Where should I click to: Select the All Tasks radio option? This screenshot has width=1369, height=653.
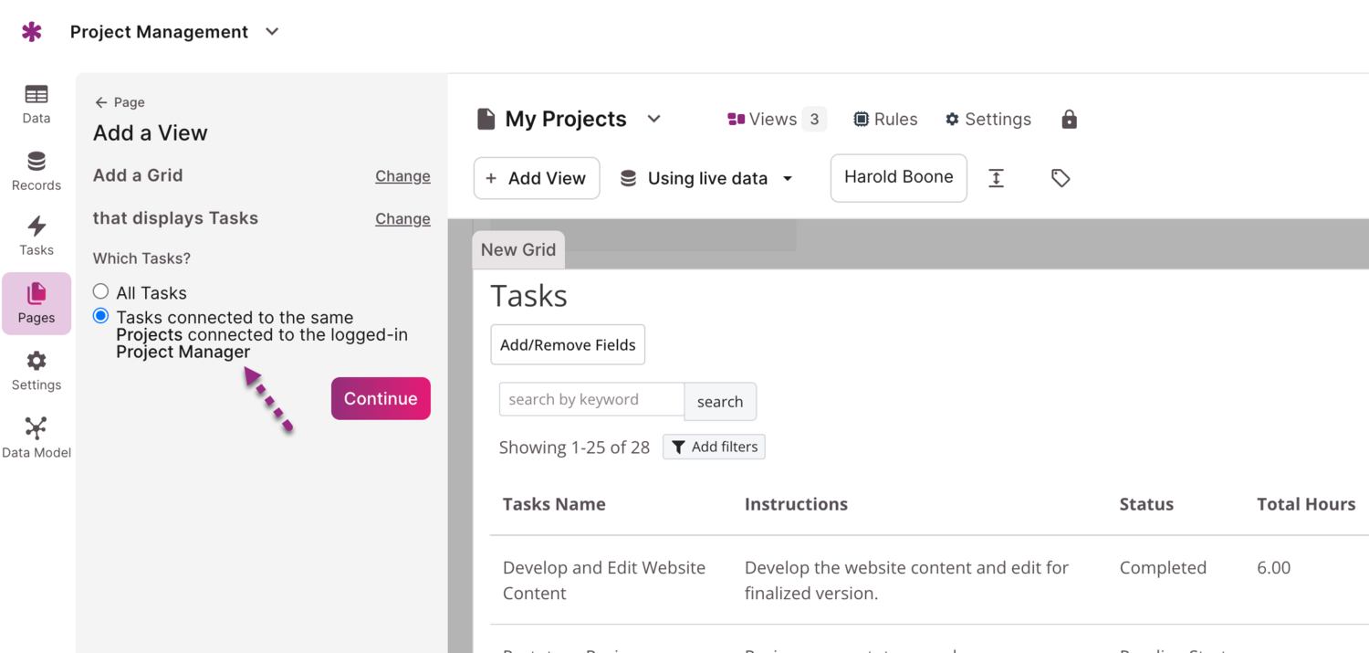(101, 291)
